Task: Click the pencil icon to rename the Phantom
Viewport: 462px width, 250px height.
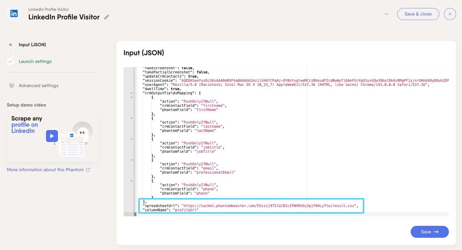Action: [107, 17]
